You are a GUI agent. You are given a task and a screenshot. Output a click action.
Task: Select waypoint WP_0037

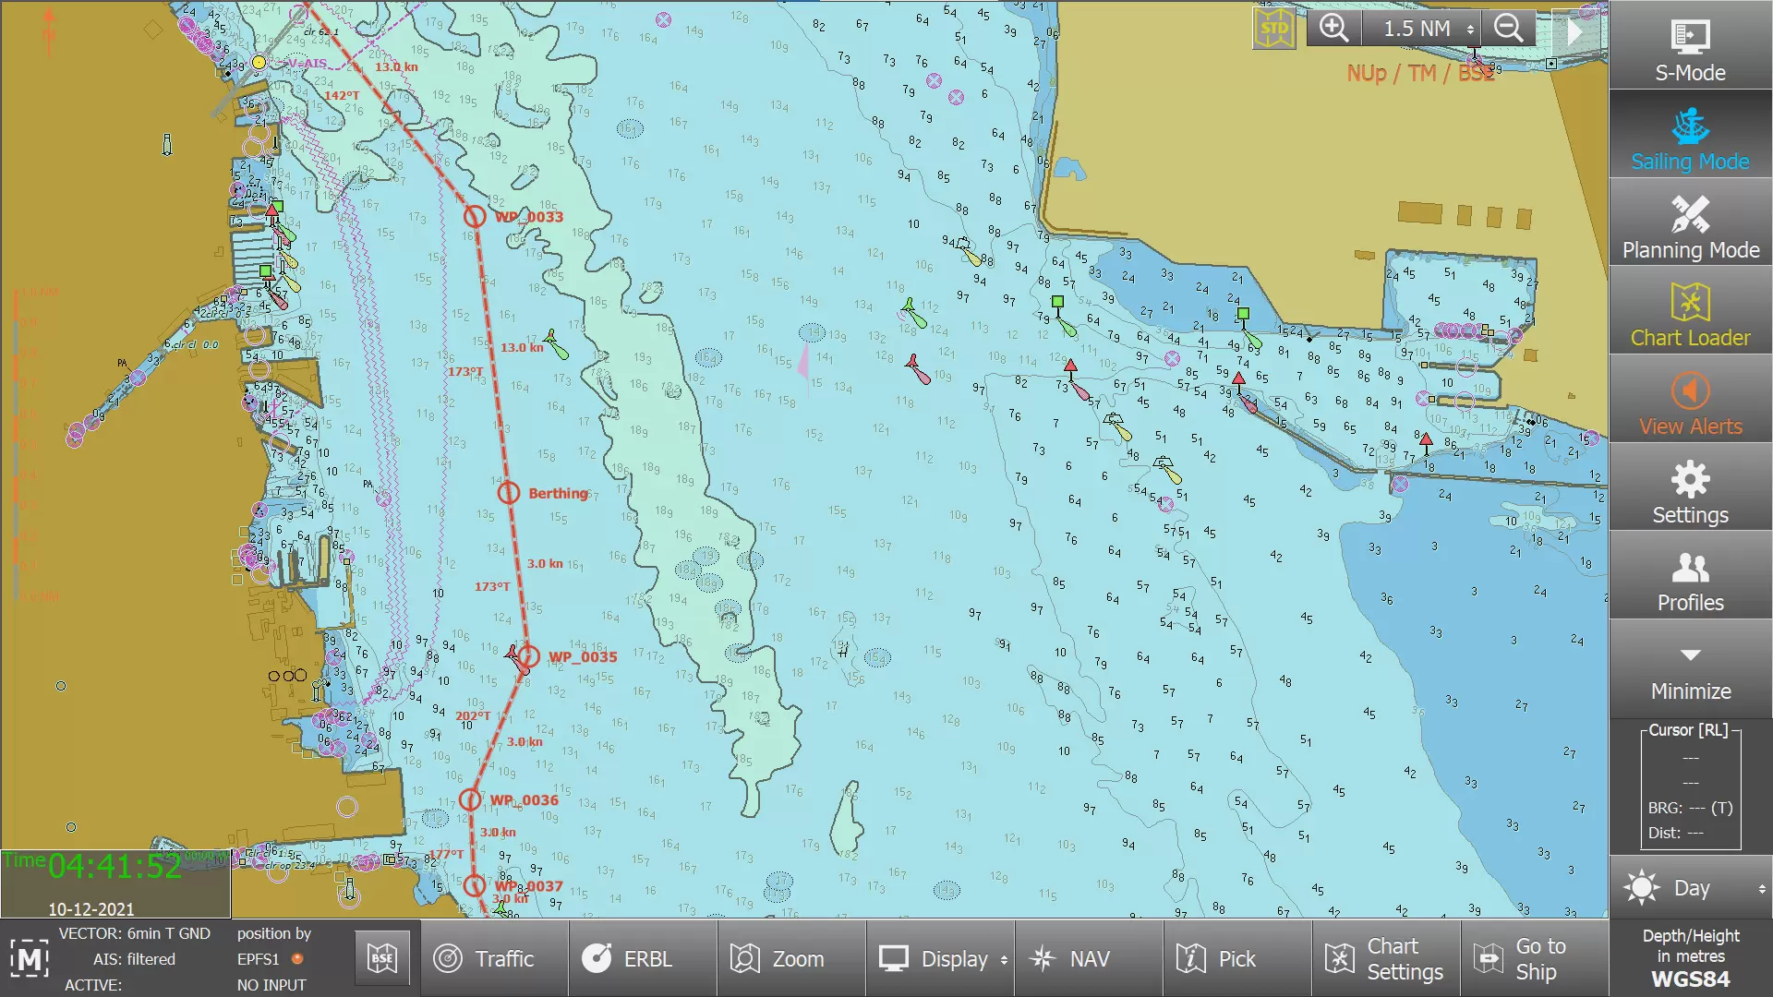click(474, 886)
